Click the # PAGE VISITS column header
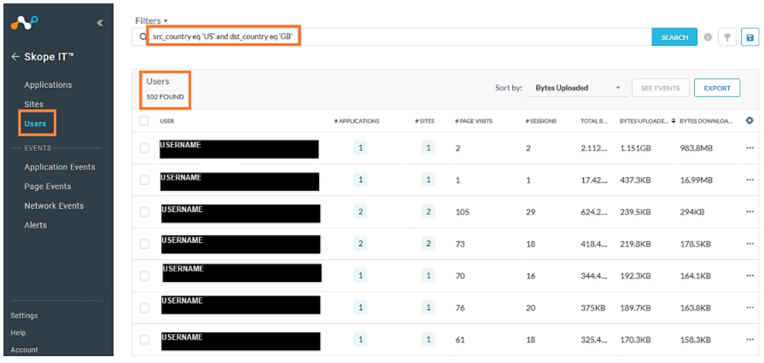Viewport: 764px width, 363px height. [x=473, y=121]
